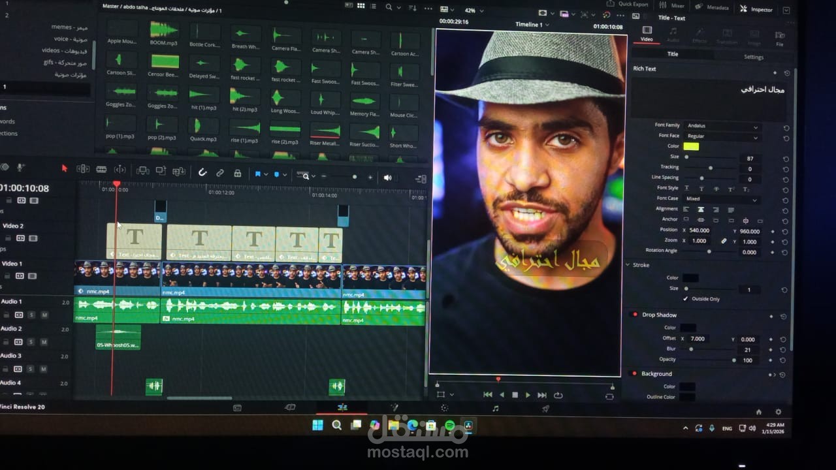Click the viewer Stop button
The width and height of the screenshot is (836, 470).
pyautogui.click(x=515, y=395)
